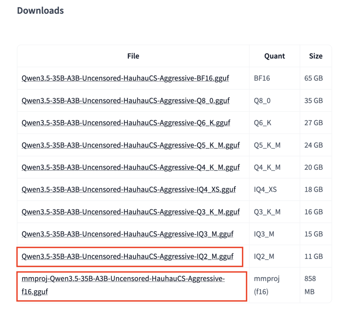Image resolution: width=340 pixels, height=319 pixels.
Task: Open the IQ4_XS gguf file link
Action: [128, 190]
